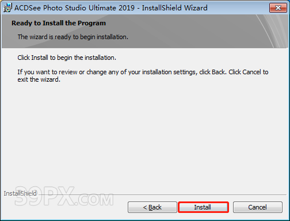
Task: Click 'InstallShield Wizard' in the title bar
Action: [x=174, y=8]
